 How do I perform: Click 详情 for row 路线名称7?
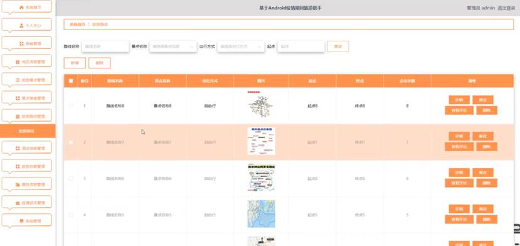(459, 136)
